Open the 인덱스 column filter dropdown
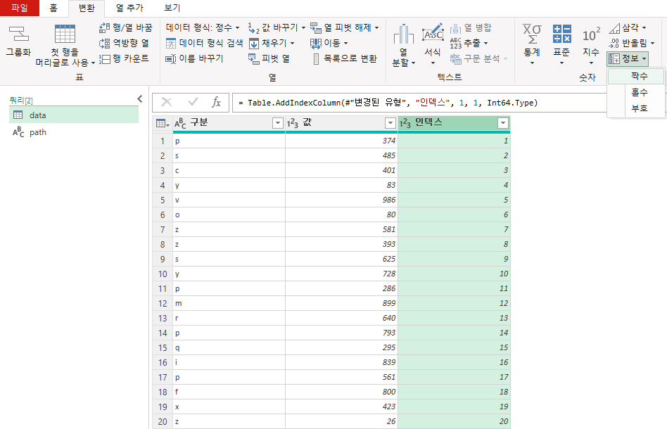This screenshot has width=667, height=429. tap(503, 123)
